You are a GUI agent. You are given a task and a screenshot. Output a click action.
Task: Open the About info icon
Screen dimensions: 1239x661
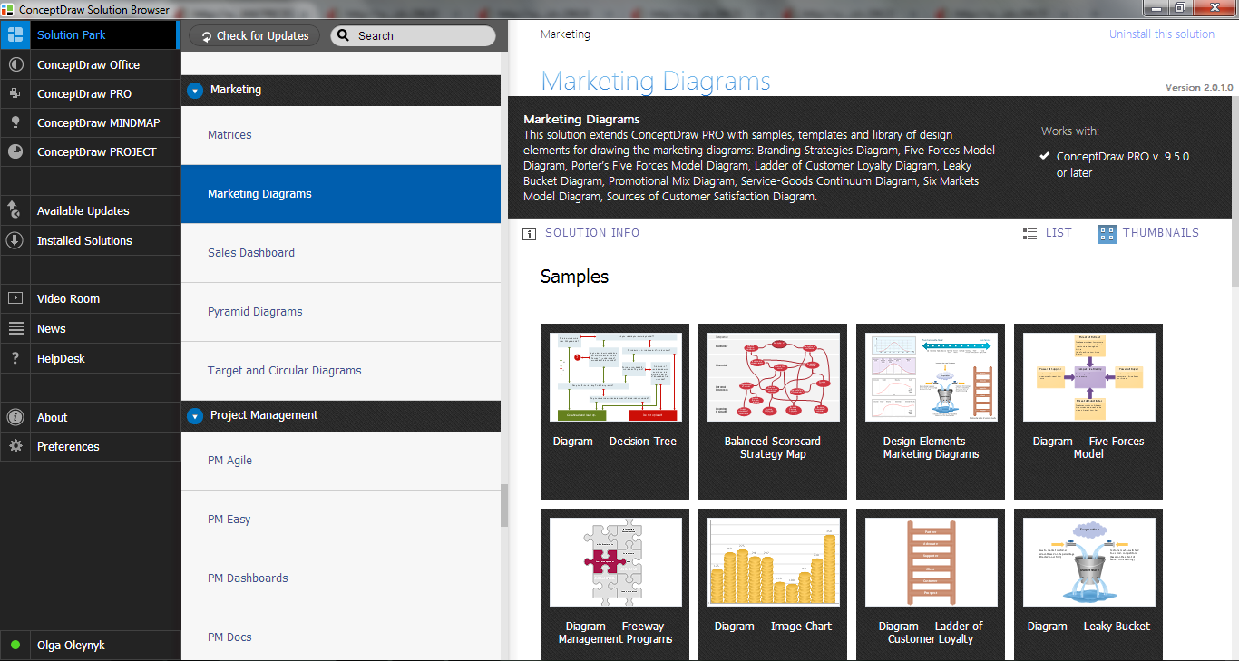click(x=15, y=417)
